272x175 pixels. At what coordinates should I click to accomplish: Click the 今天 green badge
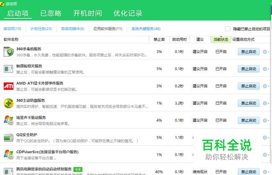tap(78, 170)
